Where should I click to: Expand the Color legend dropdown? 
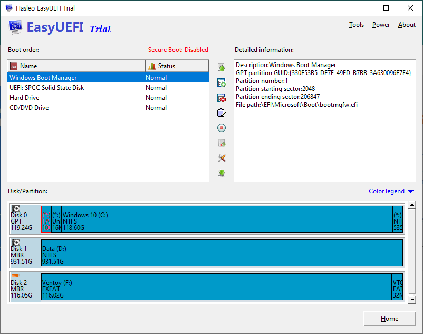coord(391,191)
